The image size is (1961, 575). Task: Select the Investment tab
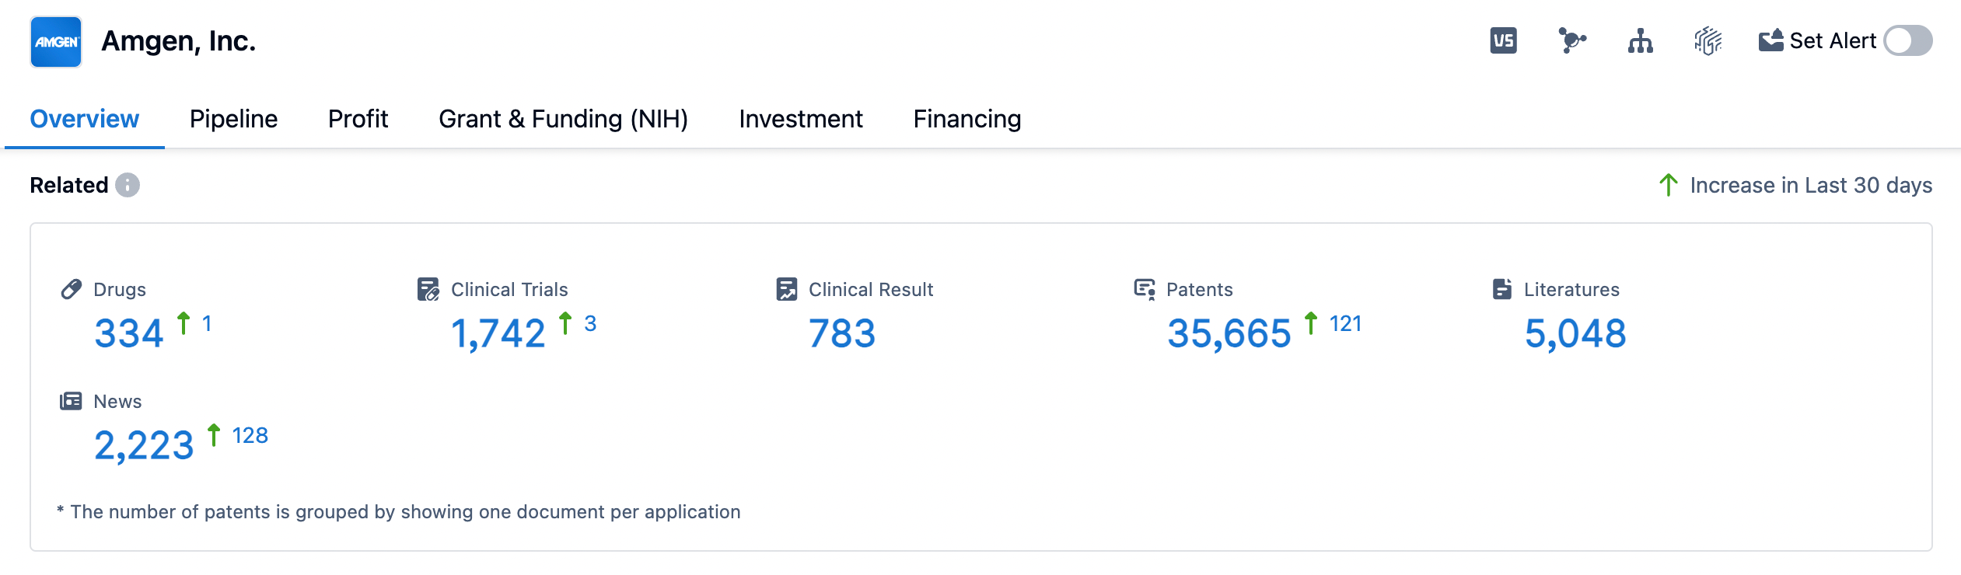tap(800, 119)
